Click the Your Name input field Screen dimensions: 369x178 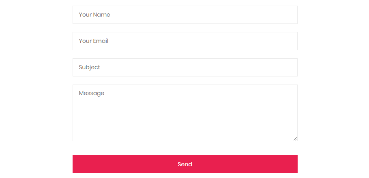coord(185,15)
